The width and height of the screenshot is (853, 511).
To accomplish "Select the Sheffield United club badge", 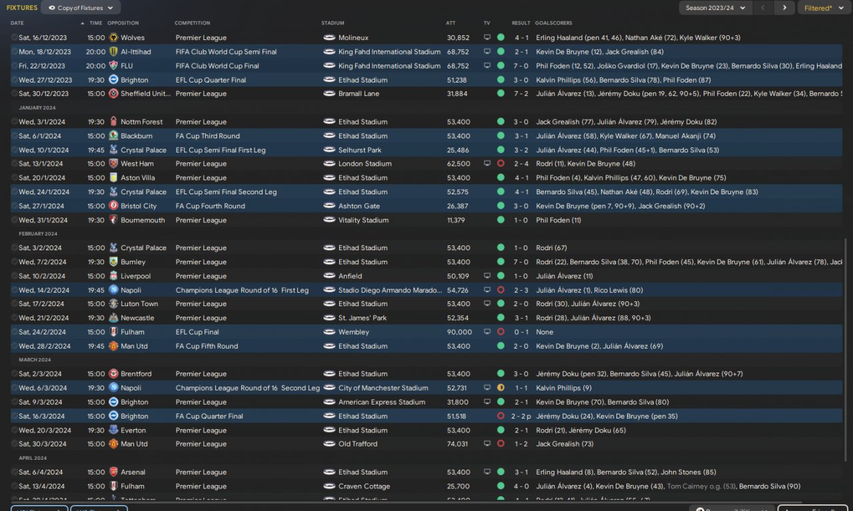I will coord(113,94).
